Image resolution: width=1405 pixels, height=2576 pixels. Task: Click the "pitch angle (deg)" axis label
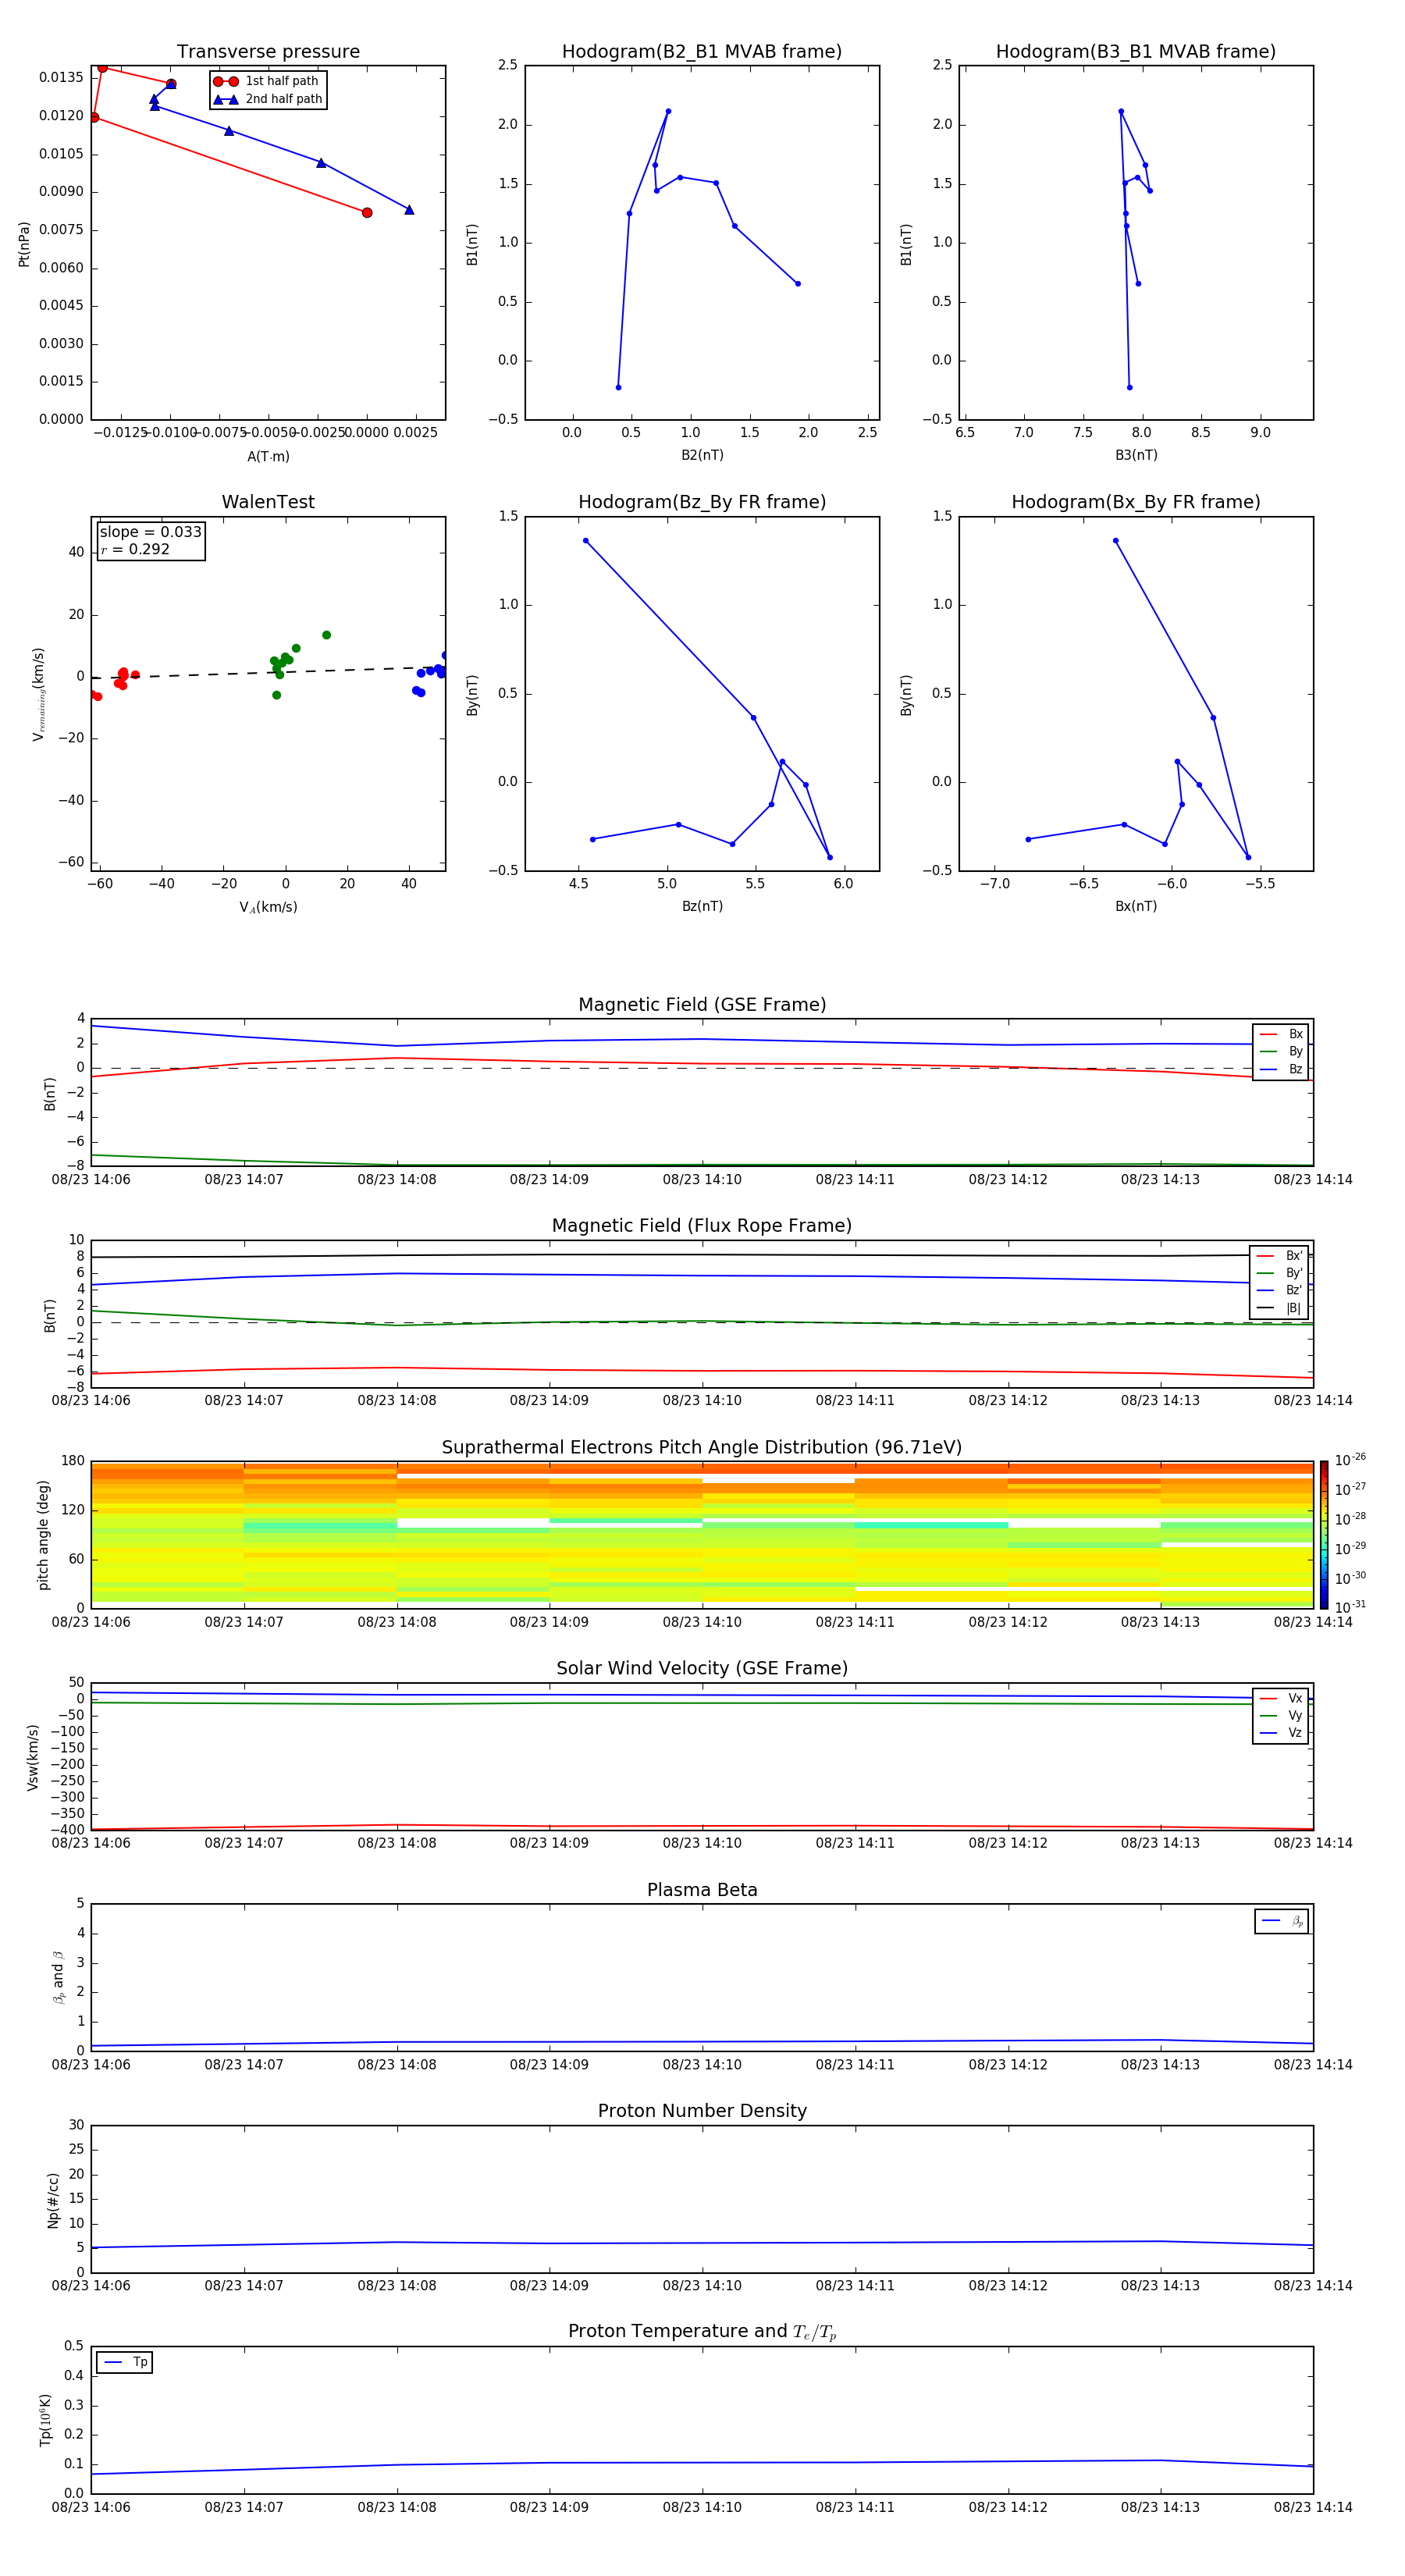(43, 1535)
